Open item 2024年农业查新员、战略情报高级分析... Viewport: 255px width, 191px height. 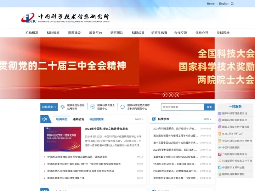[x=176, y=171]
